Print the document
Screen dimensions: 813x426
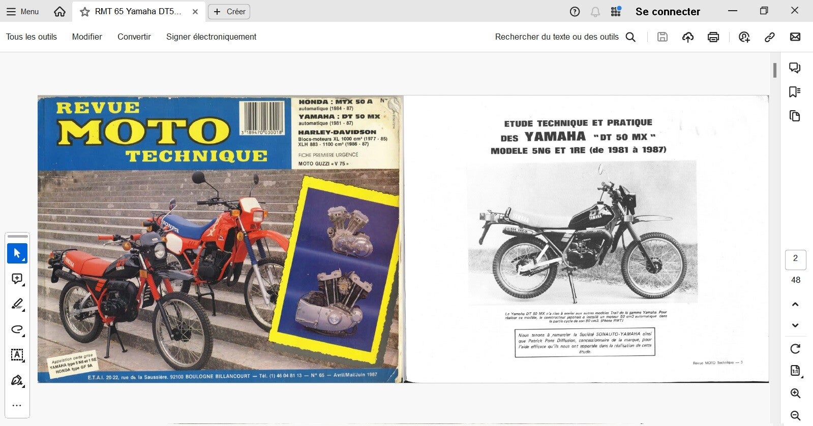coord(713,37)
